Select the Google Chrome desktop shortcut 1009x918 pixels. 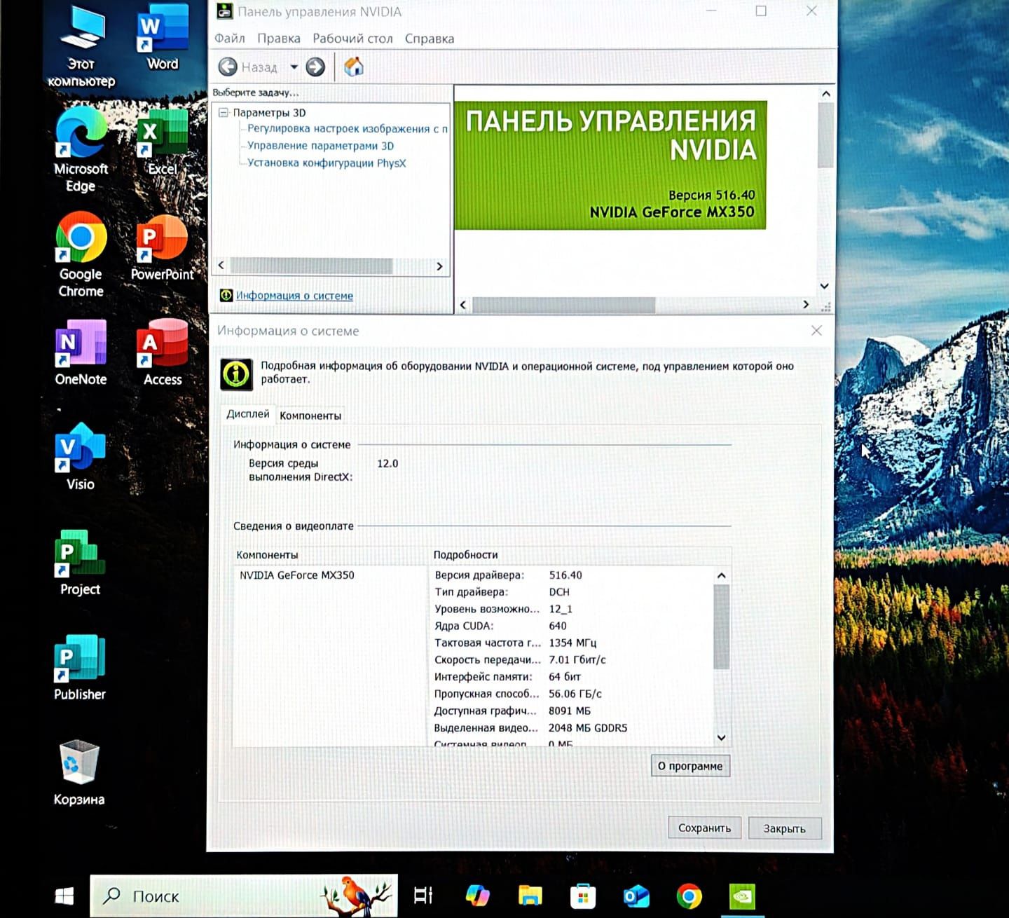click(81, 255)
